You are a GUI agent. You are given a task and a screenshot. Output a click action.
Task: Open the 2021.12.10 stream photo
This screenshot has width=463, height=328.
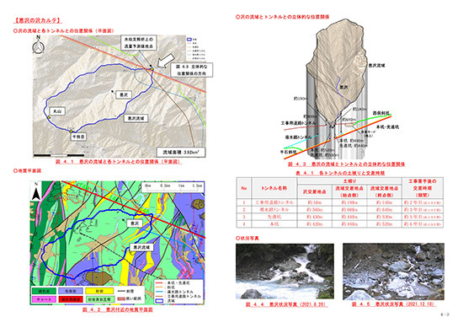(x=393, y=272)
